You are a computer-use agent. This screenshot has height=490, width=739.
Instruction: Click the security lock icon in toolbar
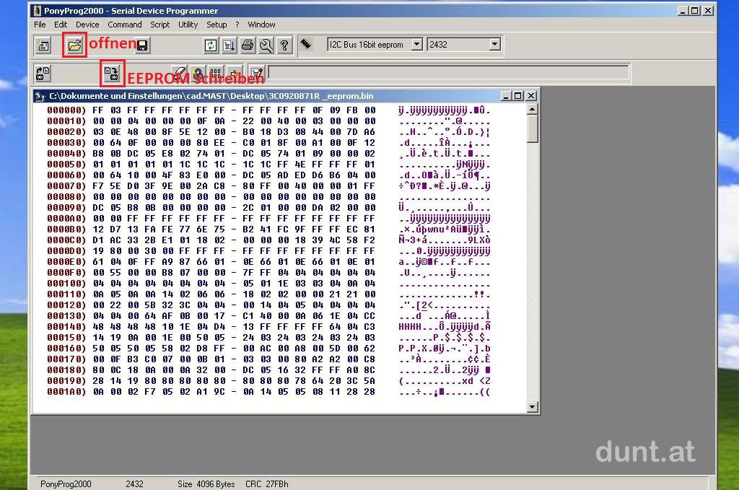(x=197, y=73)
